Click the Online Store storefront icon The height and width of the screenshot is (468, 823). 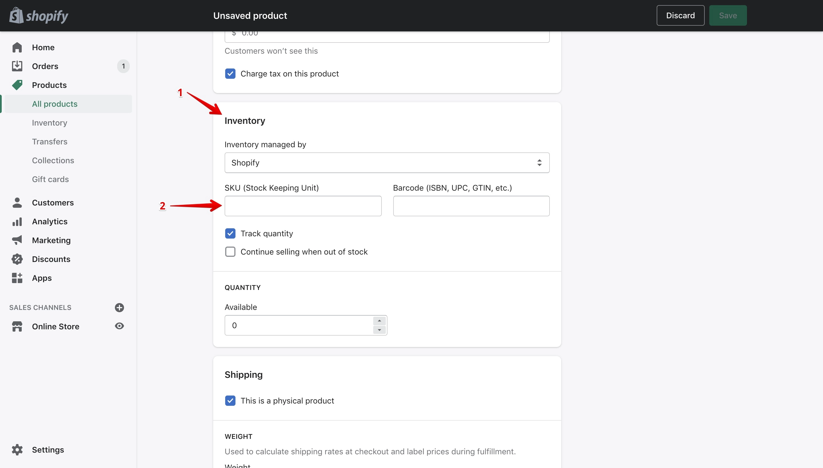[x=17, y=326]
